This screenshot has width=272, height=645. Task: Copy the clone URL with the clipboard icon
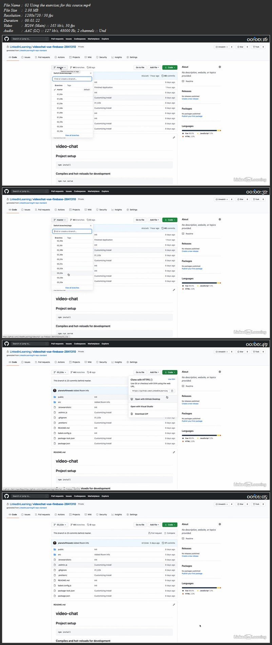(172, 391)
